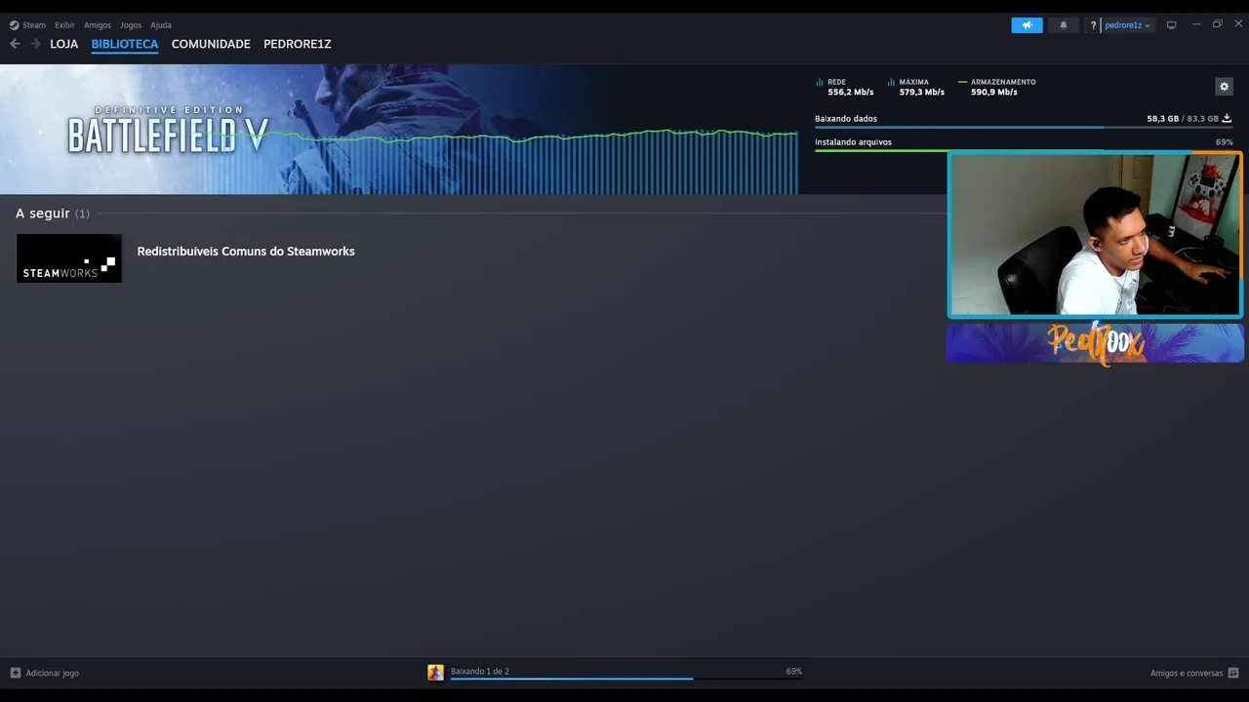
Task: Click the A seguir queue heading
Action: click(53, 214)
